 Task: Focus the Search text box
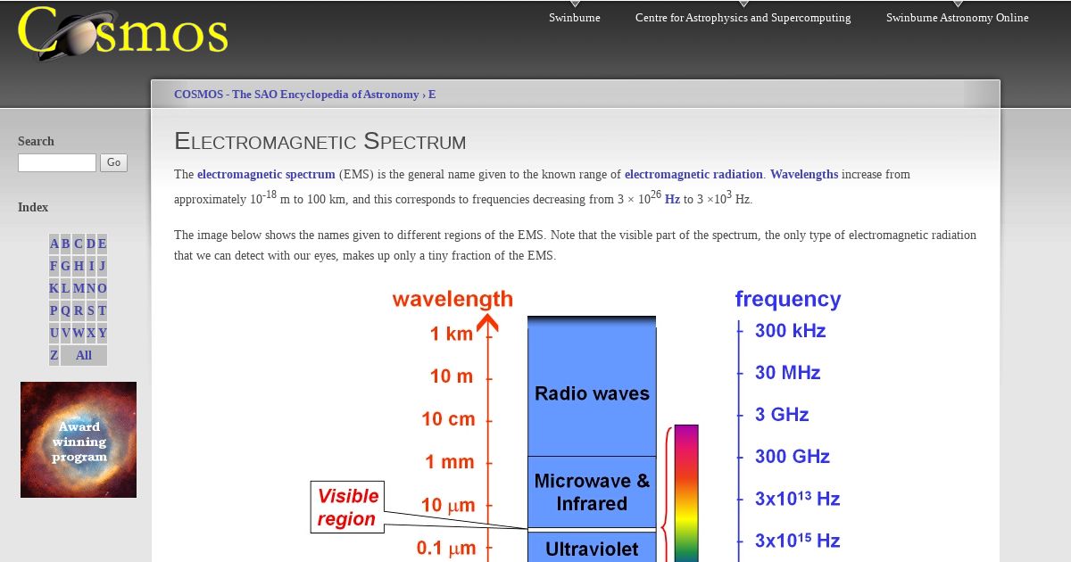pos(57,162)
